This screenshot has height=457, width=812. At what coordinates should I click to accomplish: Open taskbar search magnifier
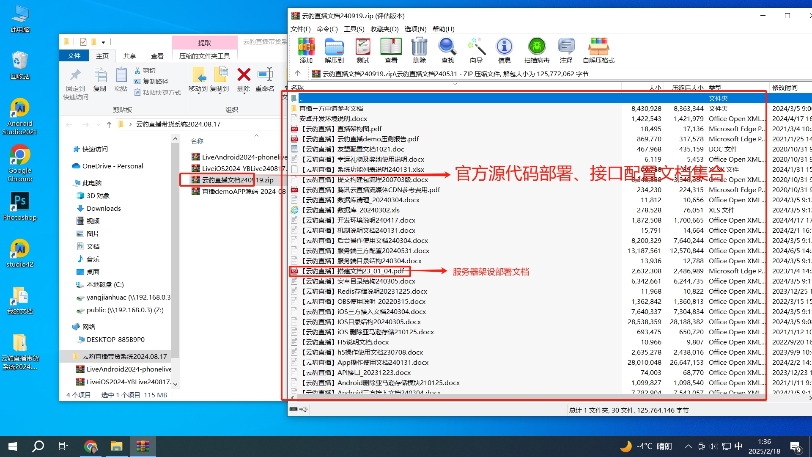click(x=38, y=446)
